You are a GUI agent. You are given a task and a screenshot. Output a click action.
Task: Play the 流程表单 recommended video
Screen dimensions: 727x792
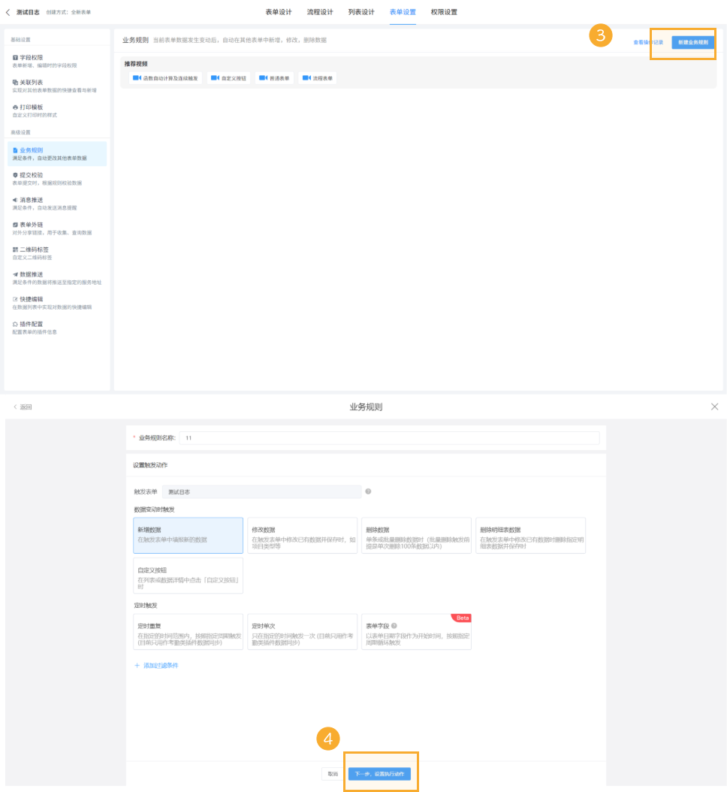(x=318, y=78)
